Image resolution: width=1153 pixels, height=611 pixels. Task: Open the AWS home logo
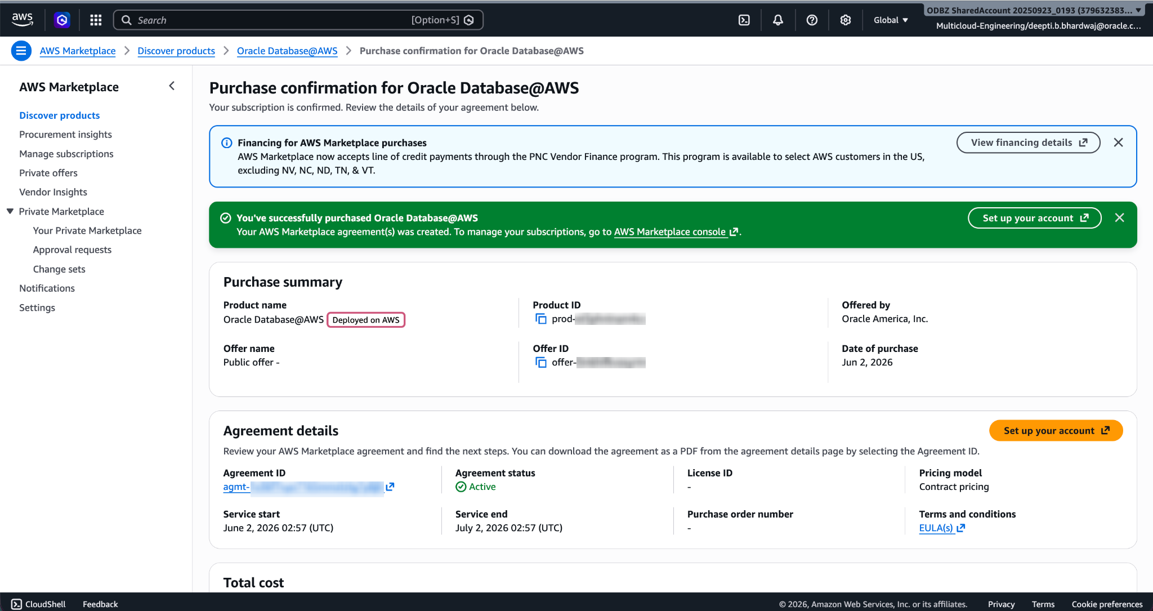coord(23,20)
